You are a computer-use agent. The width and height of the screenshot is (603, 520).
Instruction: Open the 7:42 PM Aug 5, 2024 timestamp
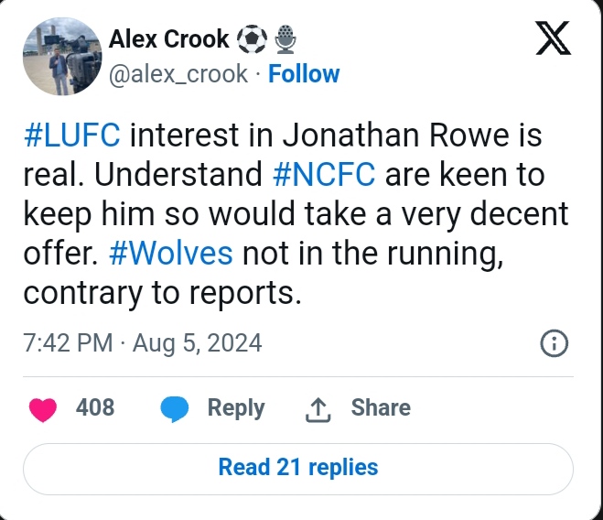[143, 343]
